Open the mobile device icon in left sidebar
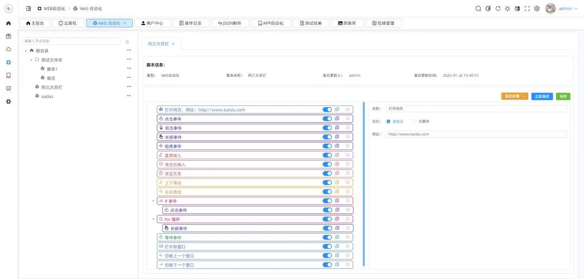 (8, 75)
